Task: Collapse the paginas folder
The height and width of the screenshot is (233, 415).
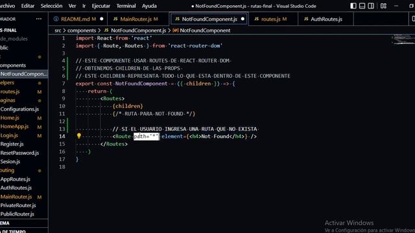Action: coord(24,100)
